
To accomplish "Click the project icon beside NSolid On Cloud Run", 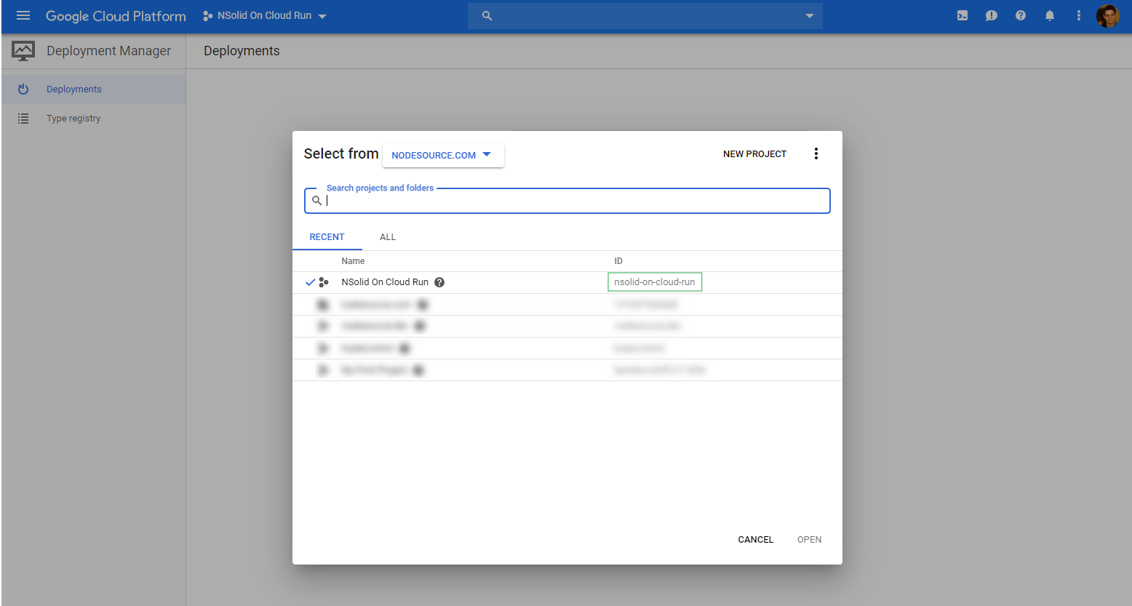I will tap(324, 282).
